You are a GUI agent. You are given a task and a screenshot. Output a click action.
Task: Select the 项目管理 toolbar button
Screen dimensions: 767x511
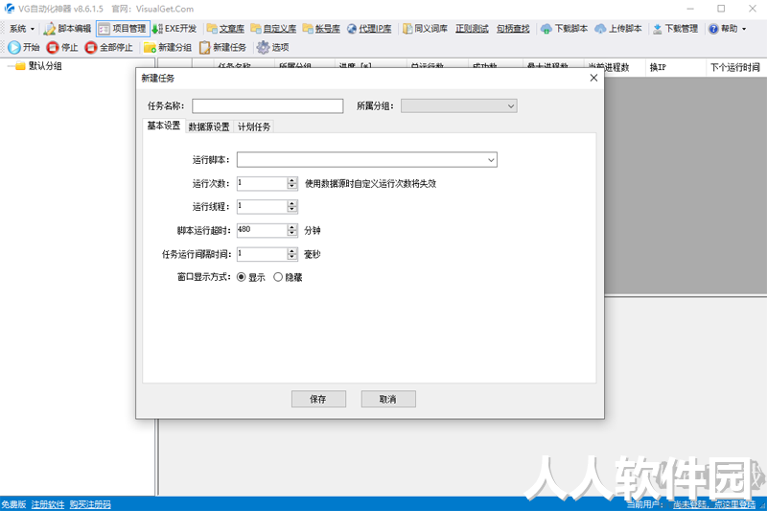pos(123,29)
